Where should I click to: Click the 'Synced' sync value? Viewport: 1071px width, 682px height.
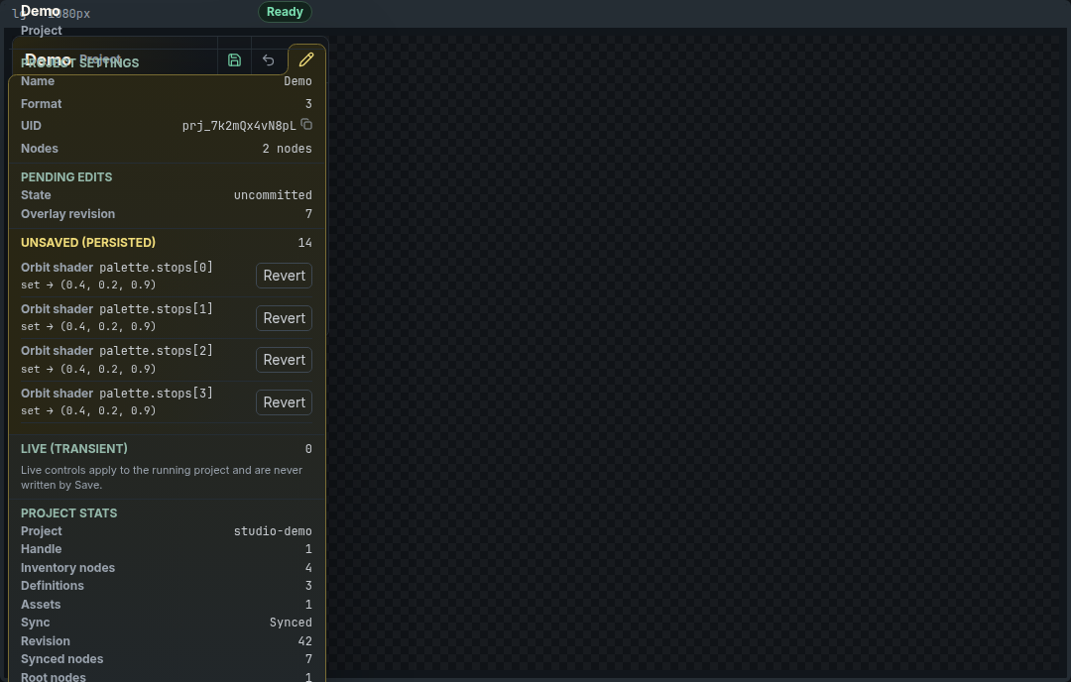pyautogui.click(x=291, y=623)
